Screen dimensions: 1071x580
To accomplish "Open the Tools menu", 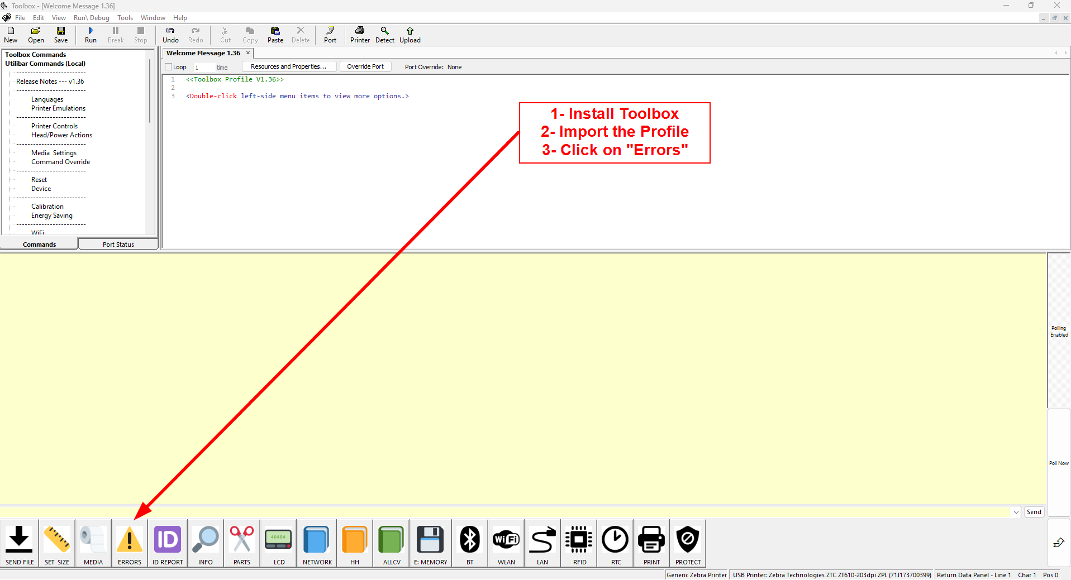I will pos(125,17).
